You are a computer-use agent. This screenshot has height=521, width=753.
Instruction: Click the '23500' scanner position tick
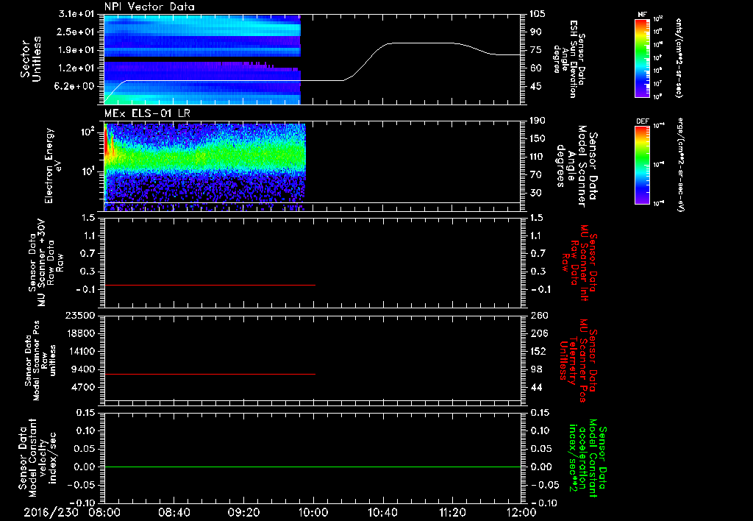(x=81, y=316)
